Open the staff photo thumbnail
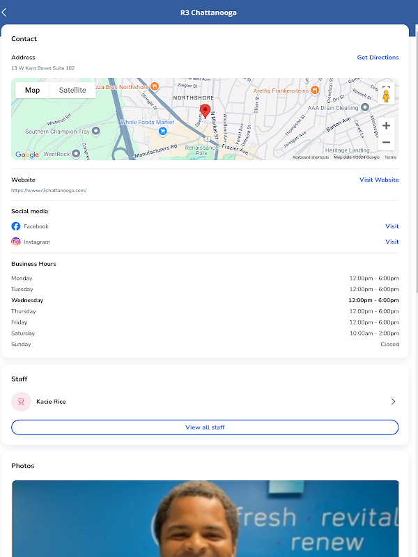The image size is (418, 557). click(205, 519)
